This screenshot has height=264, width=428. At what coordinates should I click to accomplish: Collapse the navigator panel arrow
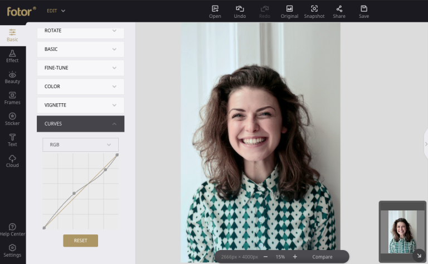pyautogui.click(x=419, y=256)
